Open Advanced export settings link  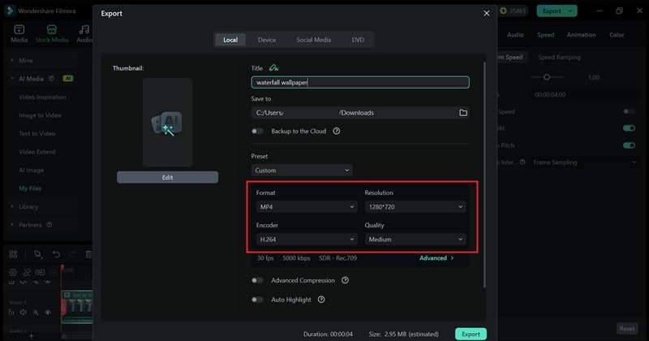click(436, 257)
